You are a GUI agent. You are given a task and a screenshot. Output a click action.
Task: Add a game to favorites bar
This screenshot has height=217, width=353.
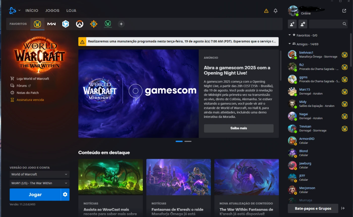(121, 24)
